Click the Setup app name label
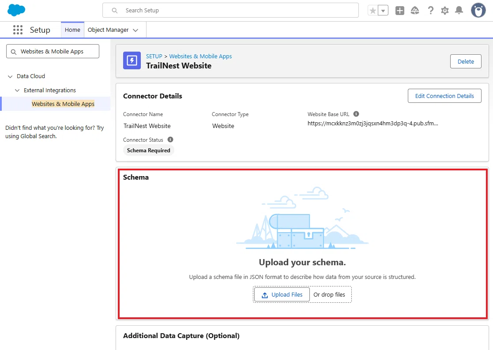Viewport: 493px width, 350px height. [x=40, y=30]
